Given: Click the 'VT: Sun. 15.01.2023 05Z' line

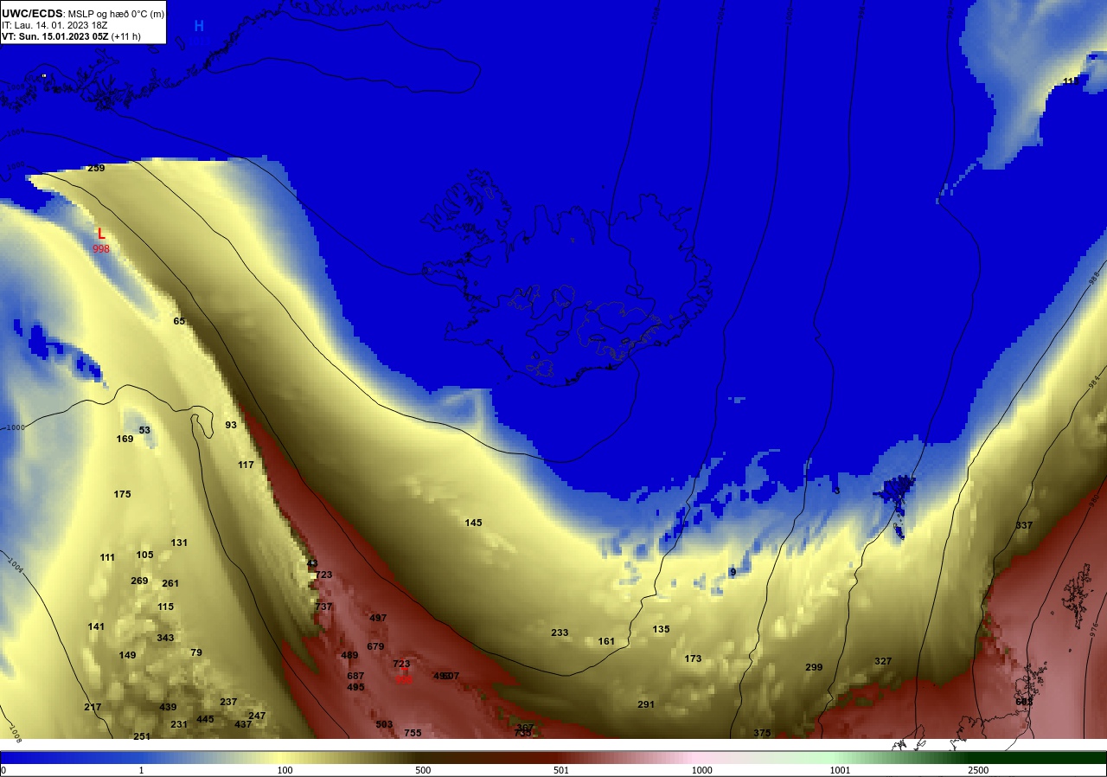Looking at the screenshot, I should [55, 36].
